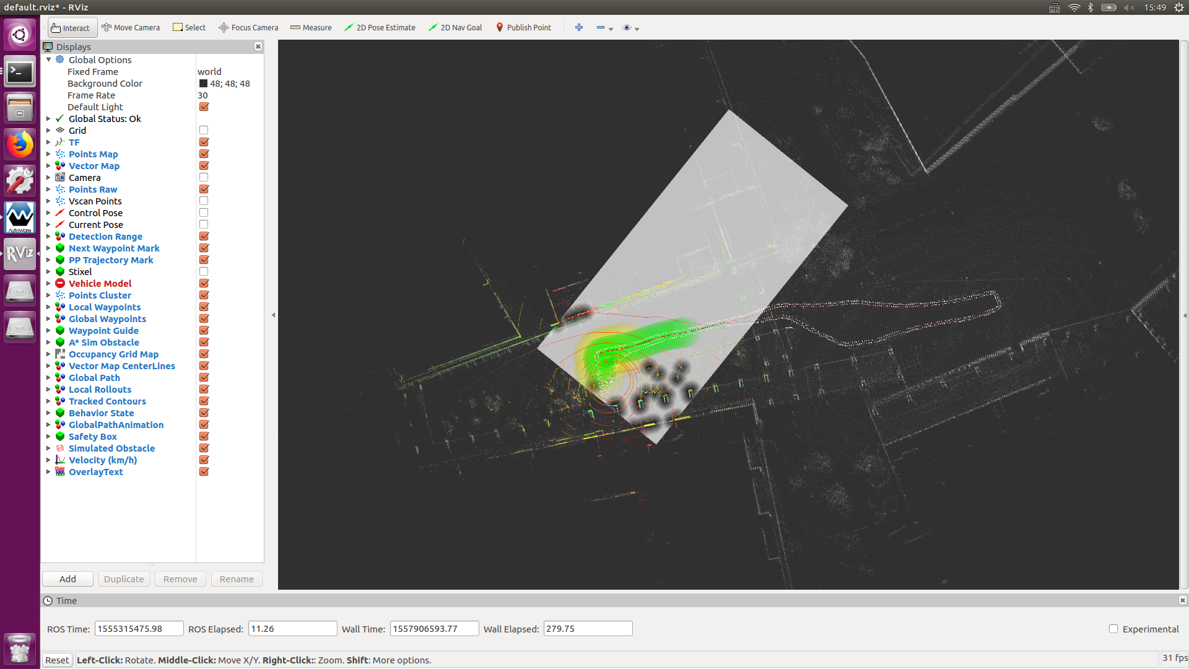Enable the Grid display checkbox
This screenshot has height=669, width=1189.
(204, 130)
